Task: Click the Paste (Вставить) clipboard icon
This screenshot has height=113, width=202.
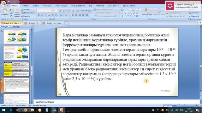Action: (x=5, y=11)
